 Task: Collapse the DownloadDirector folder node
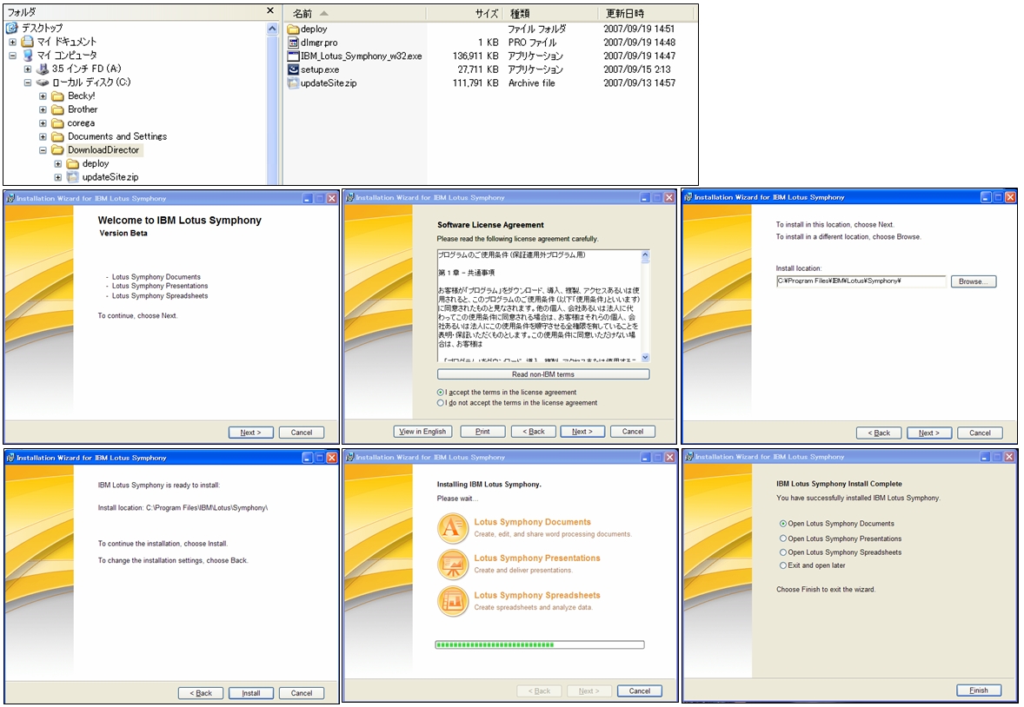point(43,150)
